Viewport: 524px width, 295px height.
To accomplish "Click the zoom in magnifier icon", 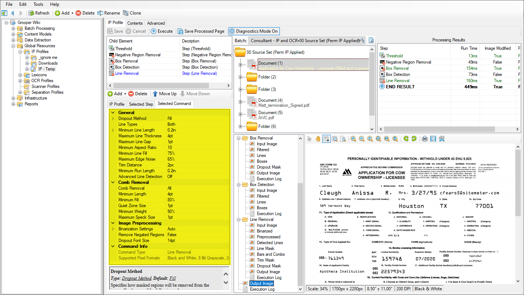I will pos(353,139).
